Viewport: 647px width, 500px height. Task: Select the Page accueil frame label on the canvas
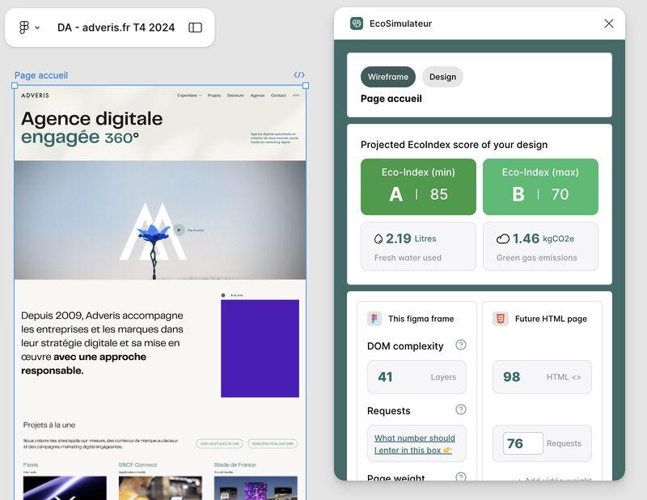point(41,75)
